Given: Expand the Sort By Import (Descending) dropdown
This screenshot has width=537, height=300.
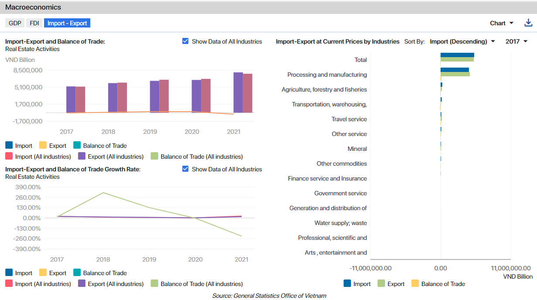Looking at the screenshot, I should click(462, 41).
